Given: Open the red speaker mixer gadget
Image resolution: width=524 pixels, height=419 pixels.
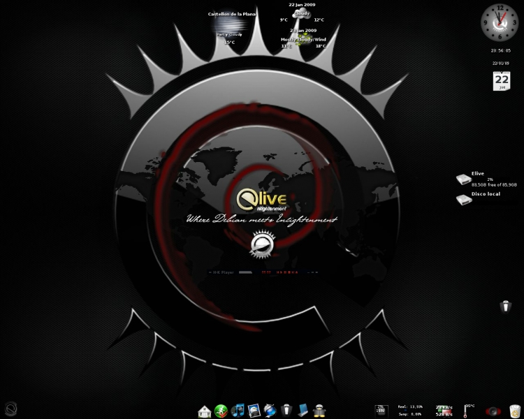Looking at the screenshot, I should point(493,411).
